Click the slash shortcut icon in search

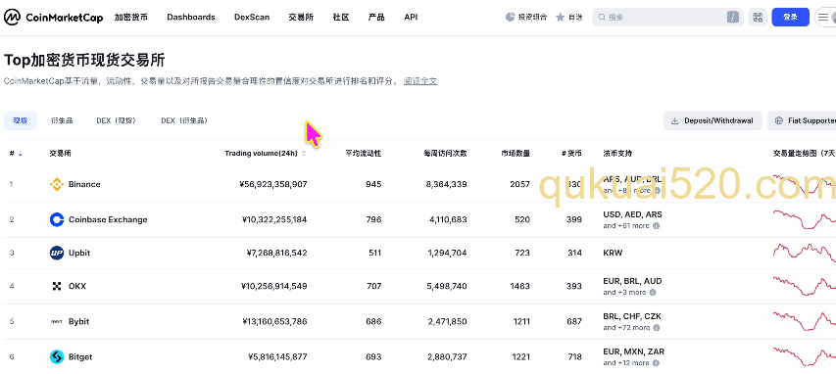pos(733,17)
